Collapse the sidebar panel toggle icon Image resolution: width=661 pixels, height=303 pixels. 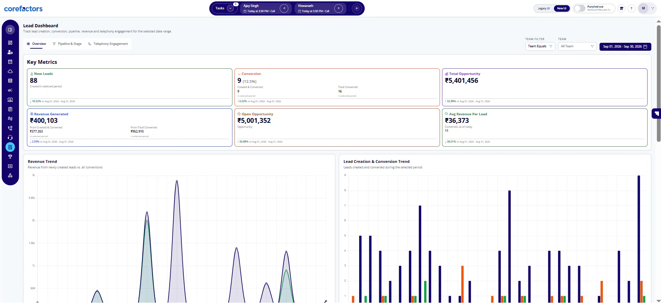(10, 30)
